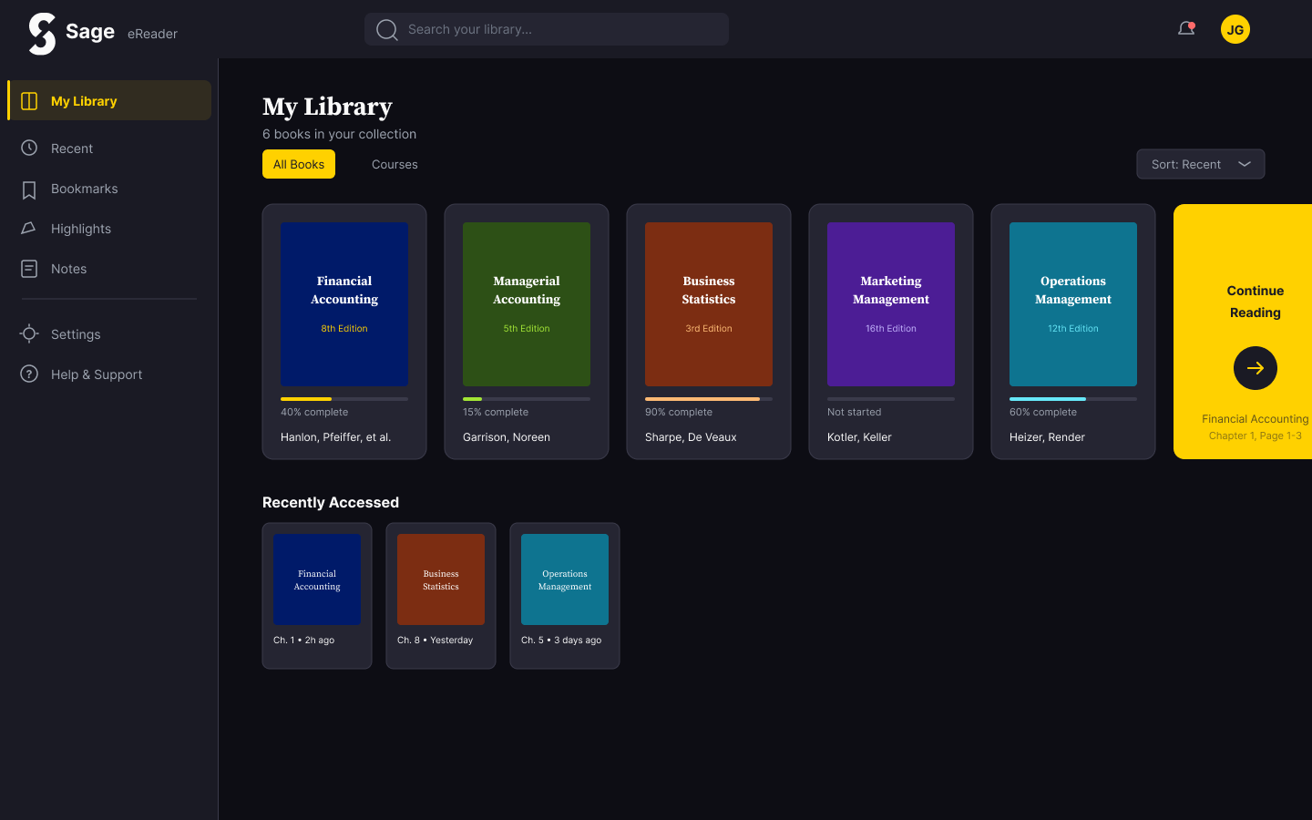The width and height of the screenshot is (1312, 820).
Task: Click the Recently Accessed heading
Action: 331,502
